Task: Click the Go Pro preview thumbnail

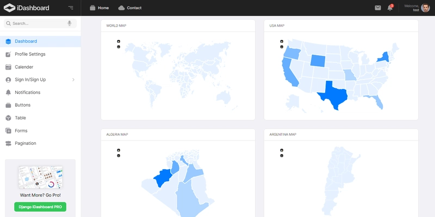Action: tap(40, 177)
